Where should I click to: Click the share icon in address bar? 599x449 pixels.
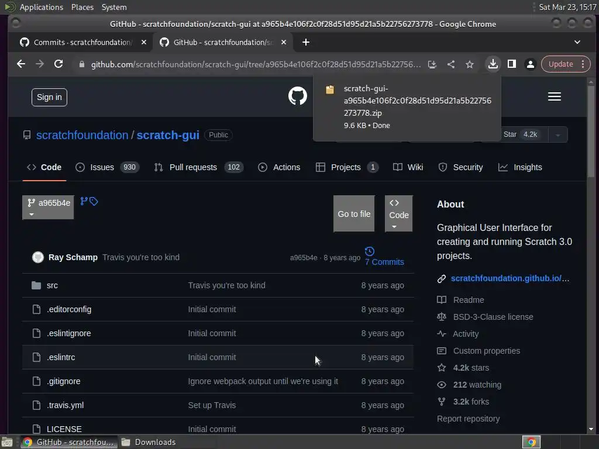tap(451, 64)
